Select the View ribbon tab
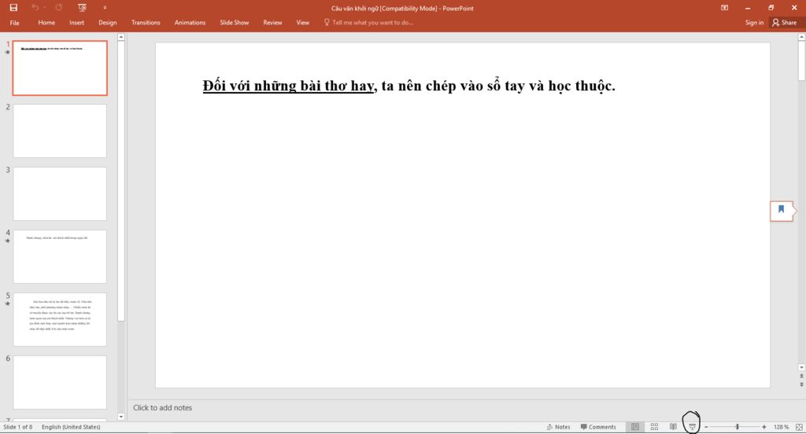Image resolution: width=806 pixels, height=434 pixels. (x=303, y=23)
